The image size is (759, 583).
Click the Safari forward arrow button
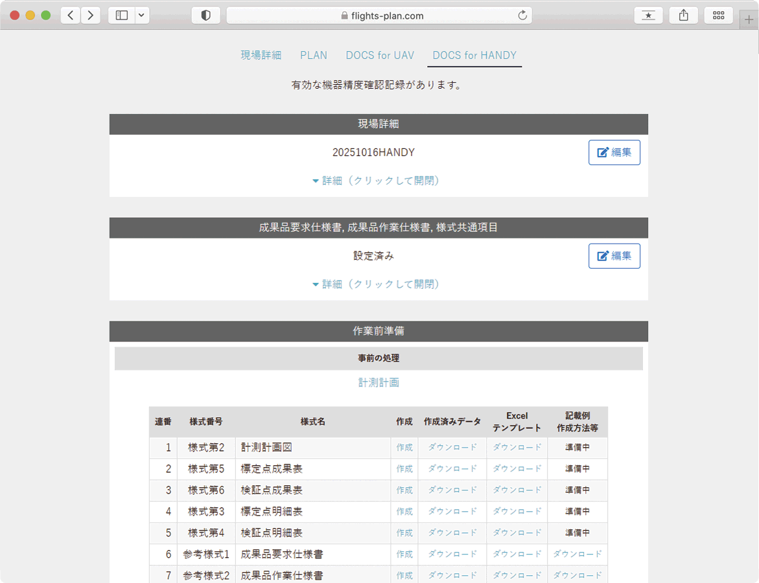pyautogui.click(x=90, y=16)
